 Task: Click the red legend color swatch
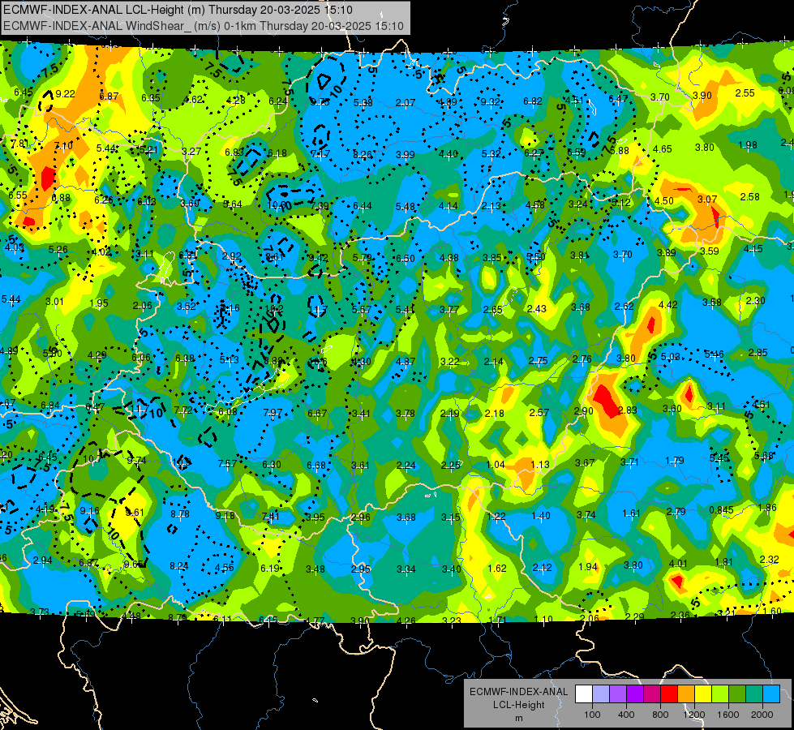point(669,693)
